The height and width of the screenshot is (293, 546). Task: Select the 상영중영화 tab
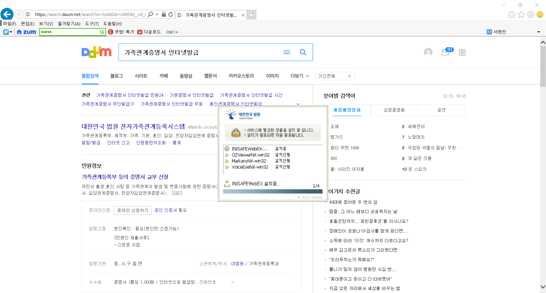pyautogui.click(x=394, y=110)
